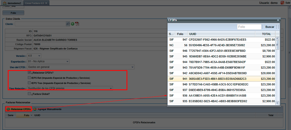Enable the IEPS Ret checkbox

click(x=30, y=78)
